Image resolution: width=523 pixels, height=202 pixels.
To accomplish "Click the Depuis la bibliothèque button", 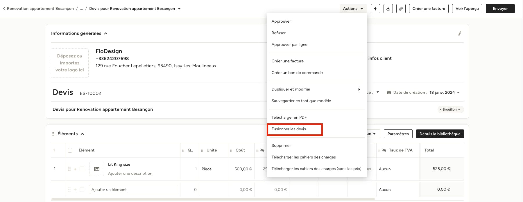I will (440, 134).
